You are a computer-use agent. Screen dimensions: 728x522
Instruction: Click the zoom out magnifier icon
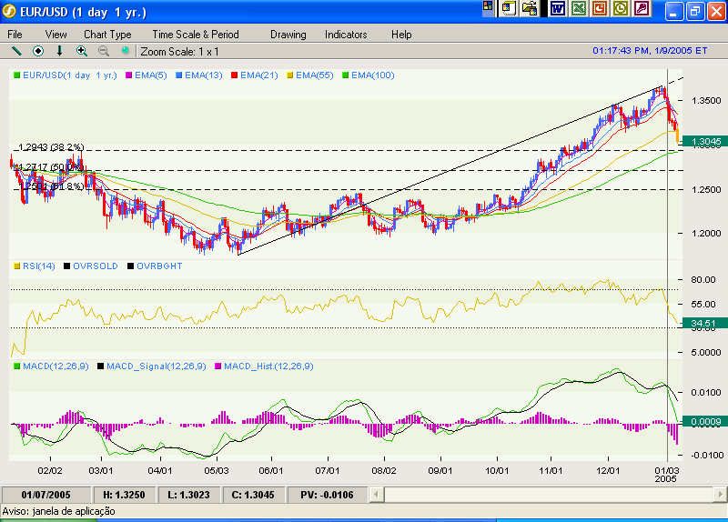point(104,51)
